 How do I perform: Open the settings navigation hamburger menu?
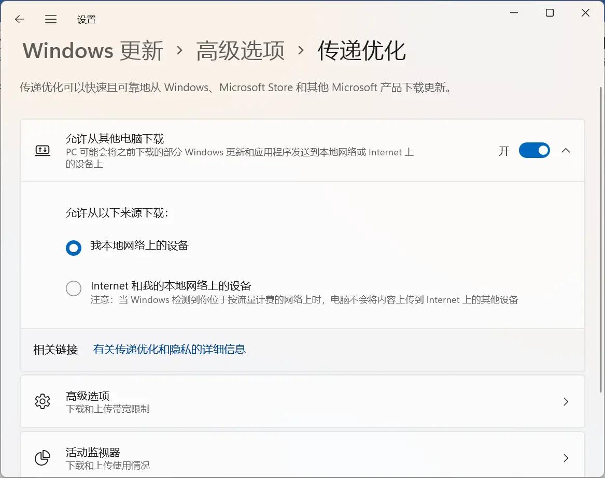(x=51, y=19)
